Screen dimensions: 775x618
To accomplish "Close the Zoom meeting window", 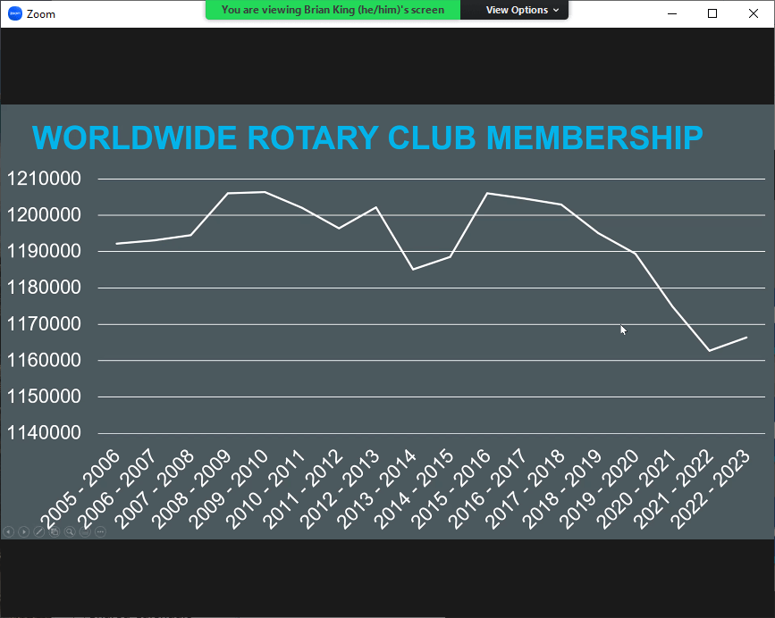I will pos(752,13).
